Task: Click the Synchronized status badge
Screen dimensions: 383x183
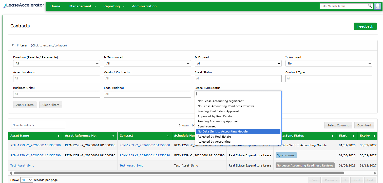Action: pyautogui.click(x=286, y=155)
